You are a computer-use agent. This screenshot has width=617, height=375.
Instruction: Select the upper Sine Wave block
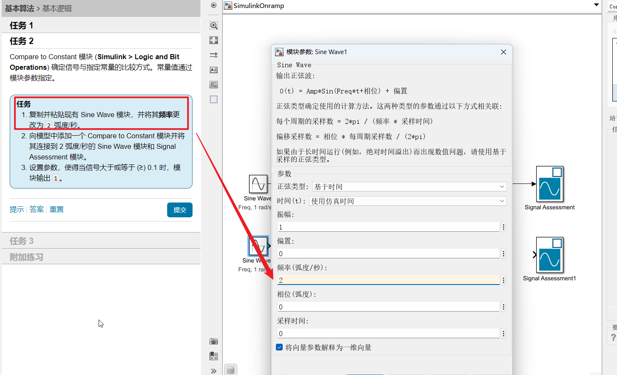258,184
